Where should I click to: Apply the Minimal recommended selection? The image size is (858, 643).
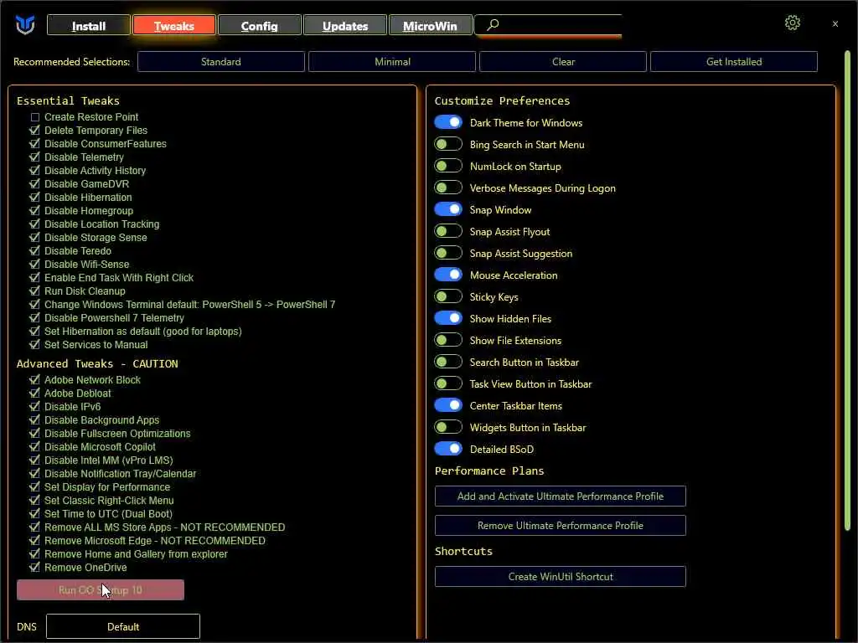[392, 62]
